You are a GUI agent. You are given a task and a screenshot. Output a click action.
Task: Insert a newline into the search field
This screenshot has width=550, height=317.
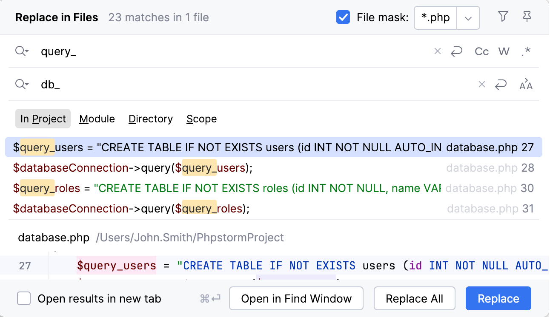457,51
